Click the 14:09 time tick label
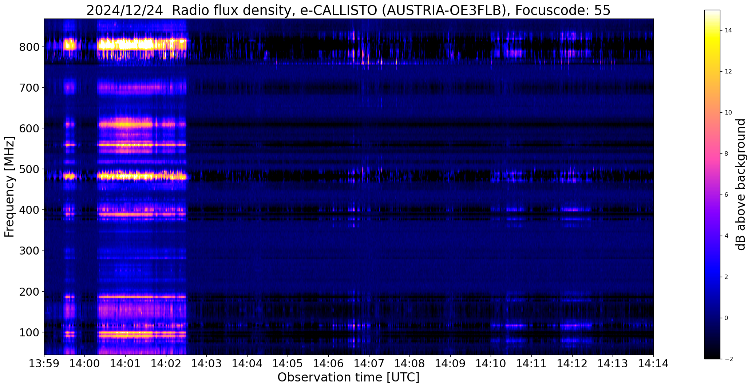This screenshot has height=388, width=752. coord(451,364)
